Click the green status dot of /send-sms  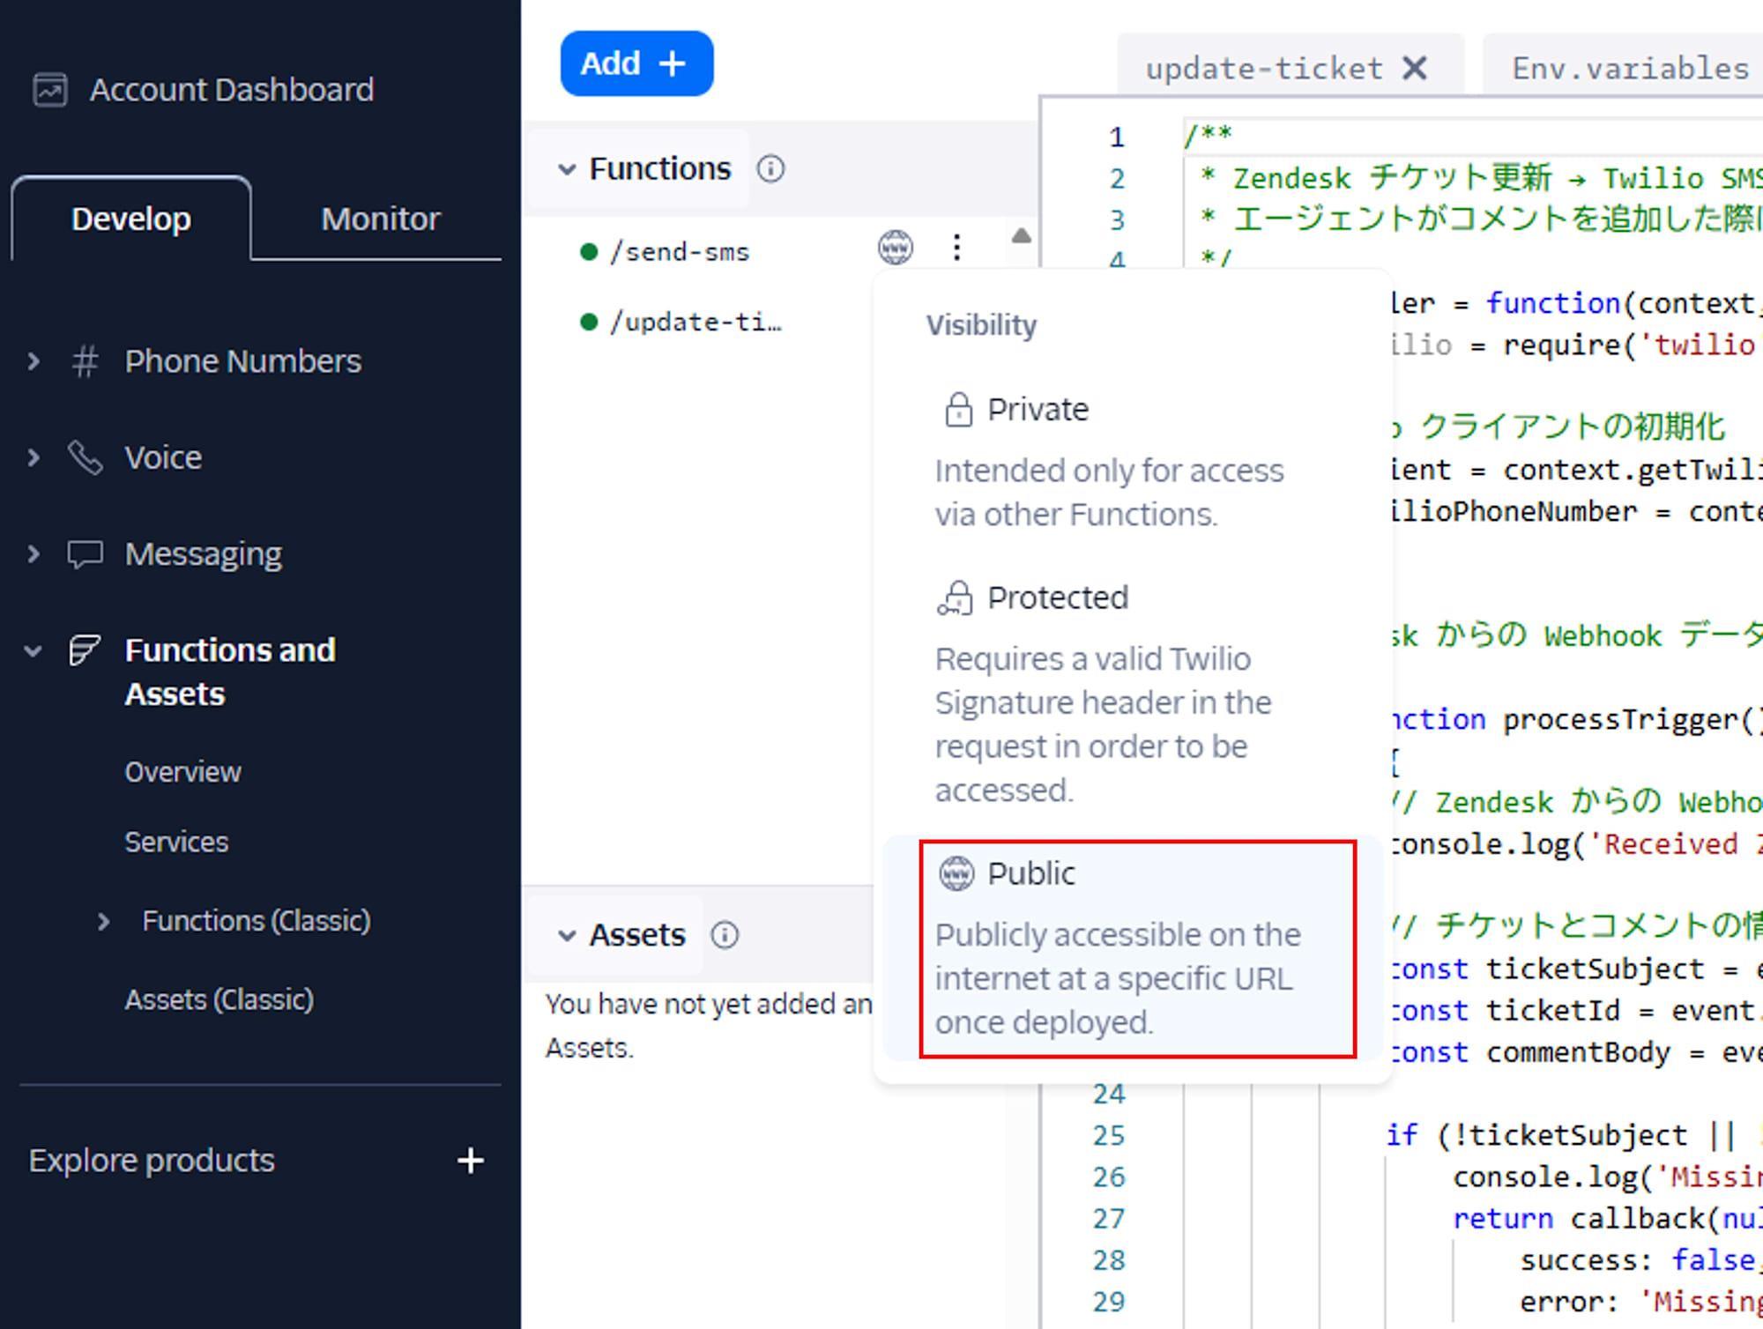click(x=589, y=252)
